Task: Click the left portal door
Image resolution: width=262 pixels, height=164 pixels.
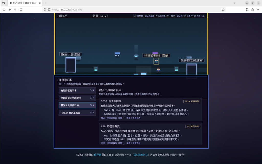Action: 71,65
